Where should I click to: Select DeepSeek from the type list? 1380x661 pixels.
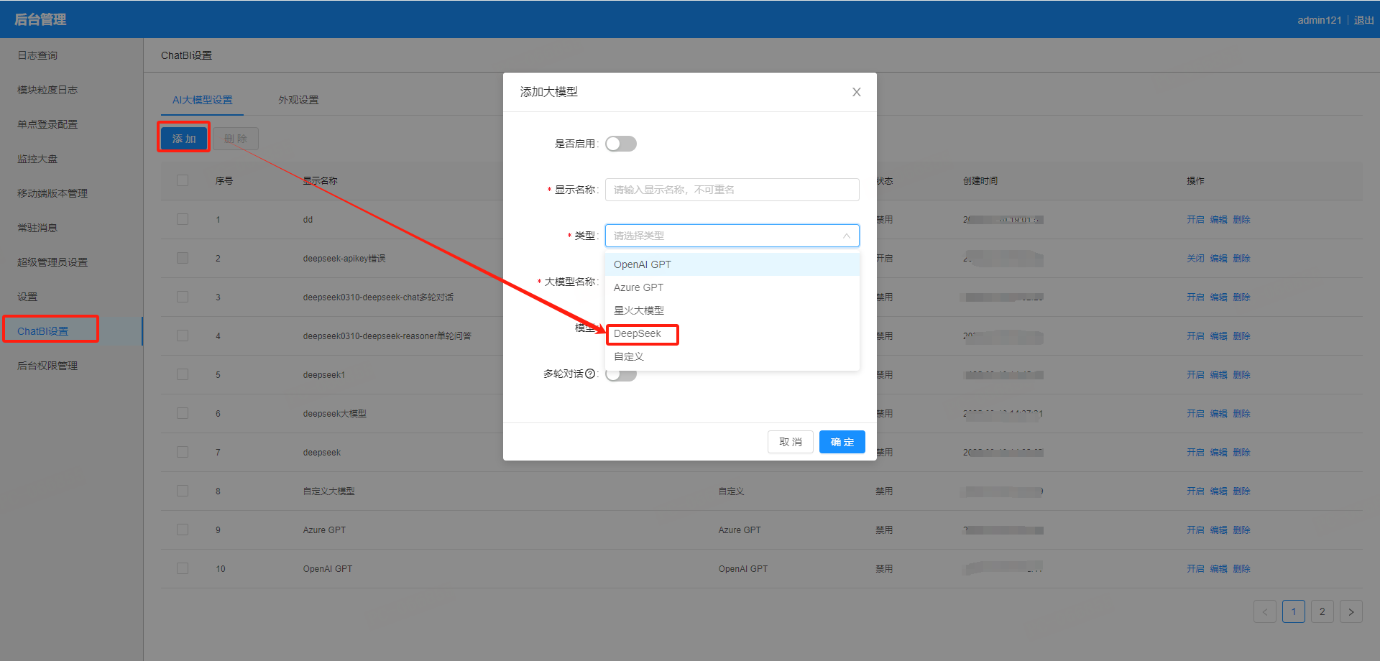638,333
